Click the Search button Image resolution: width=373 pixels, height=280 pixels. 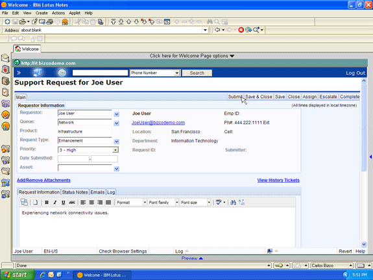tap(197, 73)
